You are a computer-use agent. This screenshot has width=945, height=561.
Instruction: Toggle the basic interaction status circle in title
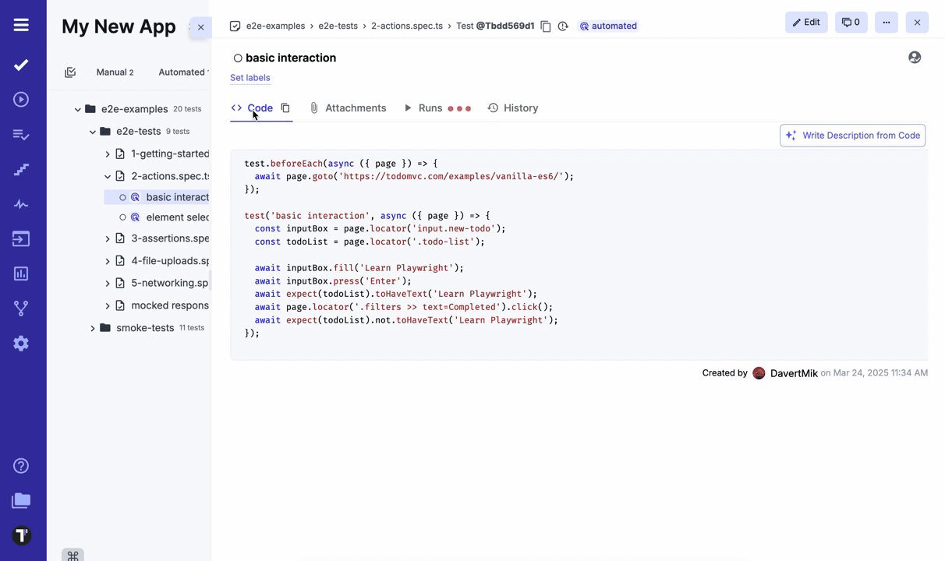238,58
